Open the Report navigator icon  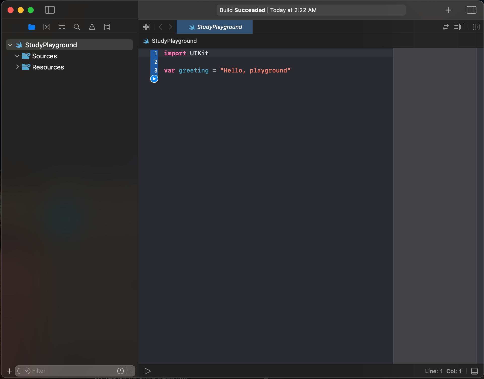[107, 27]
